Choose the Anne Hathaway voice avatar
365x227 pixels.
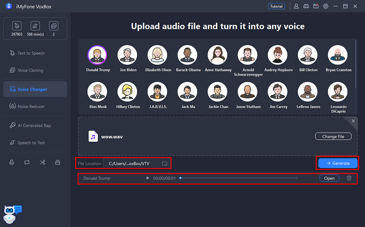218,55
